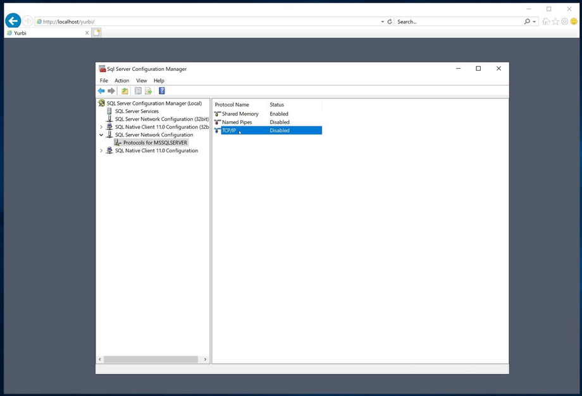Click the Back arrow in the Configuration Manager toolbar
The image size is (582, 396).
101,91
